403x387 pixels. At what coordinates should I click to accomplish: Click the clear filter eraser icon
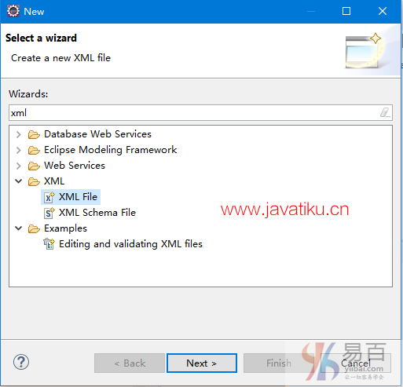tap(385, 113)
